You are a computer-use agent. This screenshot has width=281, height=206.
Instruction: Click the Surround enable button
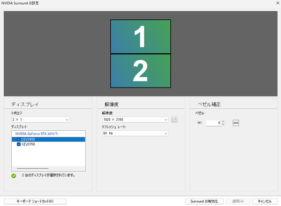click(204, 201)
